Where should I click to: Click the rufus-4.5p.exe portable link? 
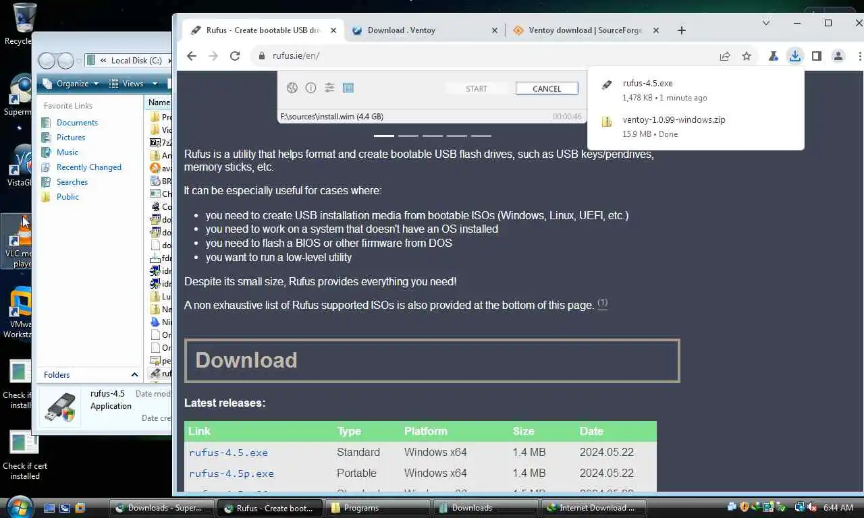(x=232, y=473)
